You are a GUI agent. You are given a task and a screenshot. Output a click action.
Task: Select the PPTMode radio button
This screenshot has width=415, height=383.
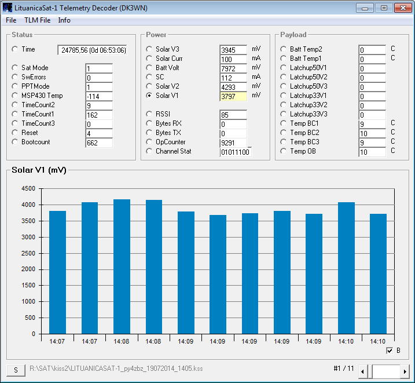[15, 86]
